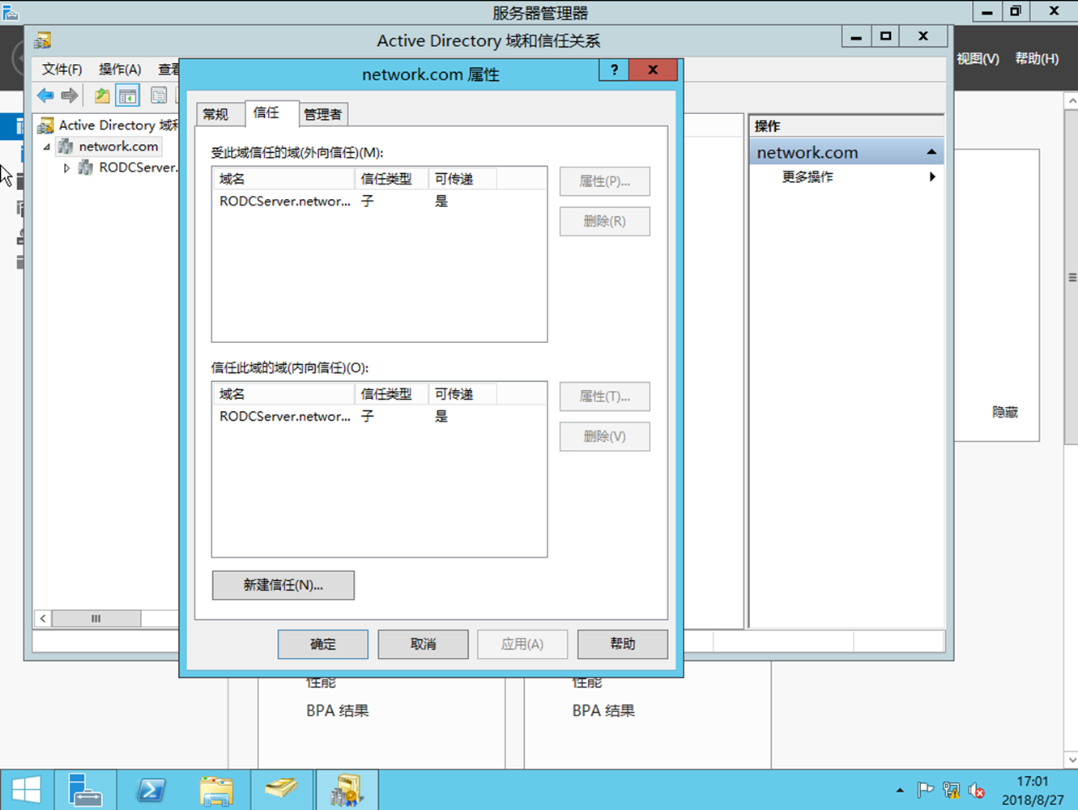Click the tree pane horizontal scrollbar thumb
This screenshot has width=1078, height=810.
point(96,618)
